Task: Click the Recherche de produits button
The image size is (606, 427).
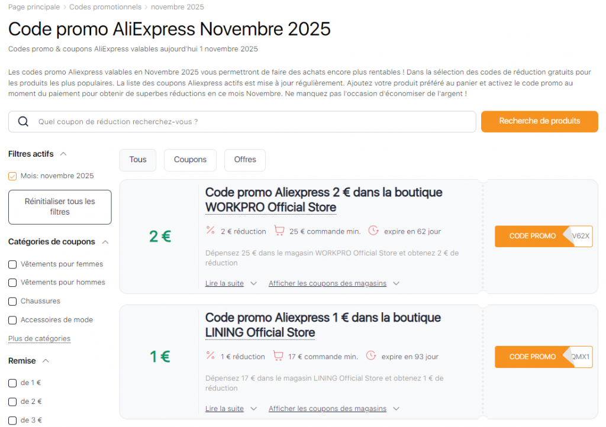Action: (539, 121)
